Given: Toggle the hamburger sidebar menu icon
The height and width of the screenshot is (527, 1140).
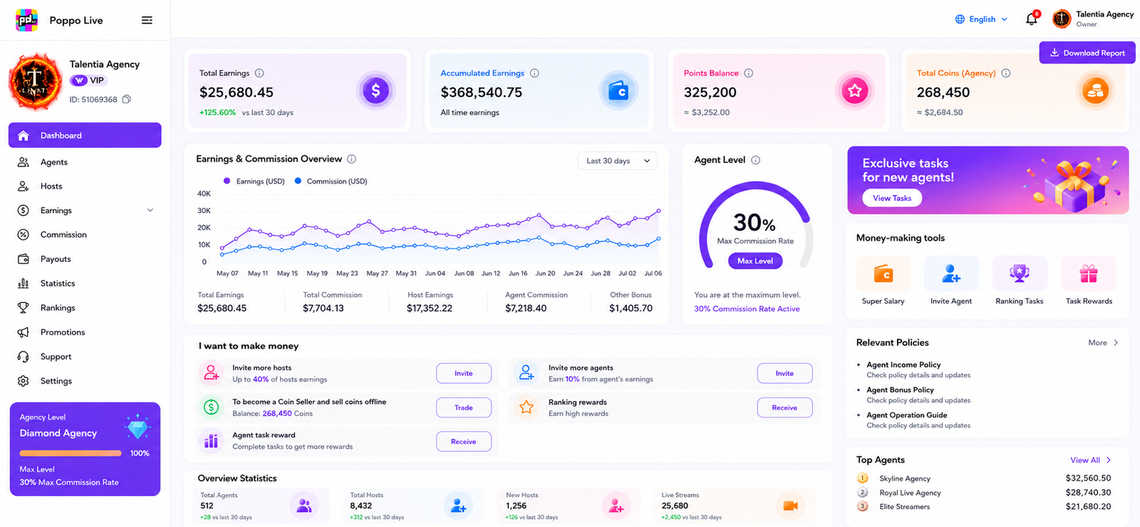Looking at the screenshot, I should [147, 20].
